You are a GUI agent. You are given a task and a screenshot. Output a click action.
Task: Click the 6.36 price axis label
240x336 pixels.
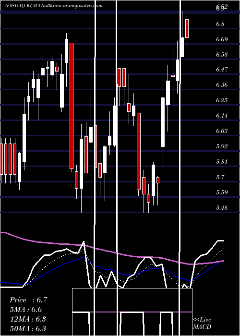221,85
